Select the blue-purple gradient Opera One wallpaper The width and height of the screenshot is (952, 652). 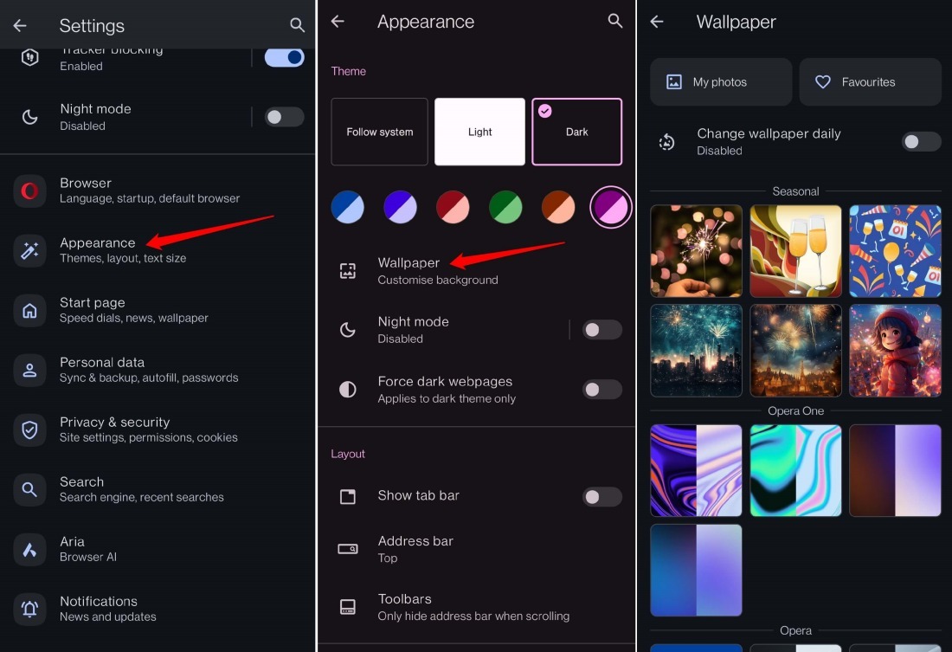(x=697, y=571)
